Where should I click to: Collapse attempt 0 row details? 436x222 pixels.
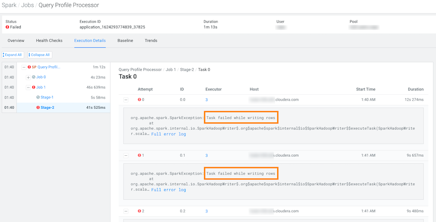click(126, 100)
